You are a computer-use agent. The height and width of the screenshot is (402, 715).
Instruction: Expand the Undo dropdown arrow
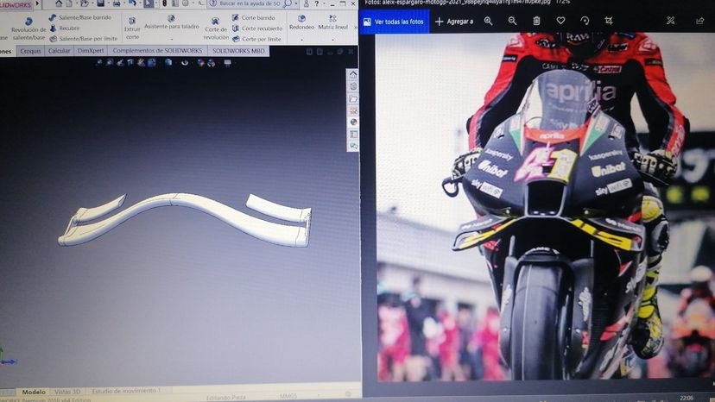pos(139,3)
